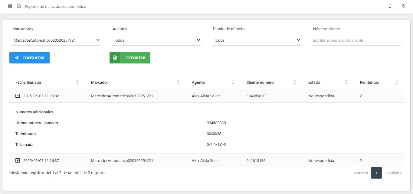This screenshot has width=413, height=194.
Task: Click the report document icon in header
Action: [x=19, y=6]
